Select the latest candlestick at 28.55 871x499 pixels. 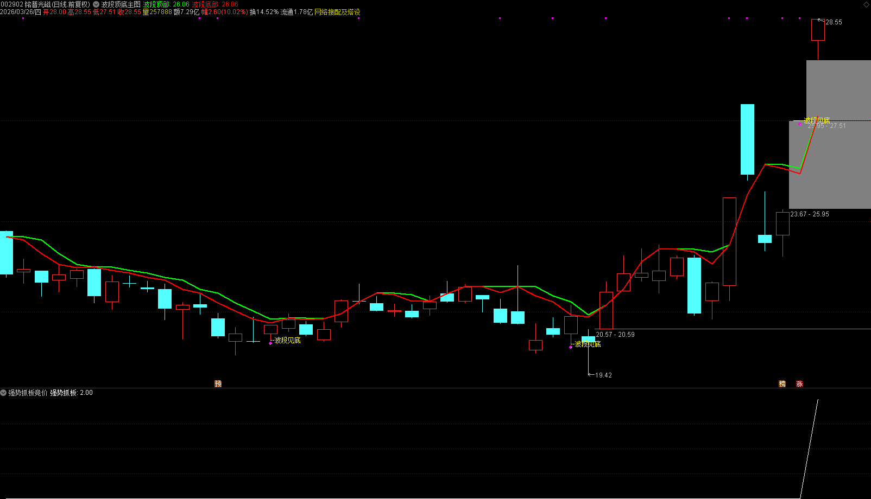pos(818,30)
